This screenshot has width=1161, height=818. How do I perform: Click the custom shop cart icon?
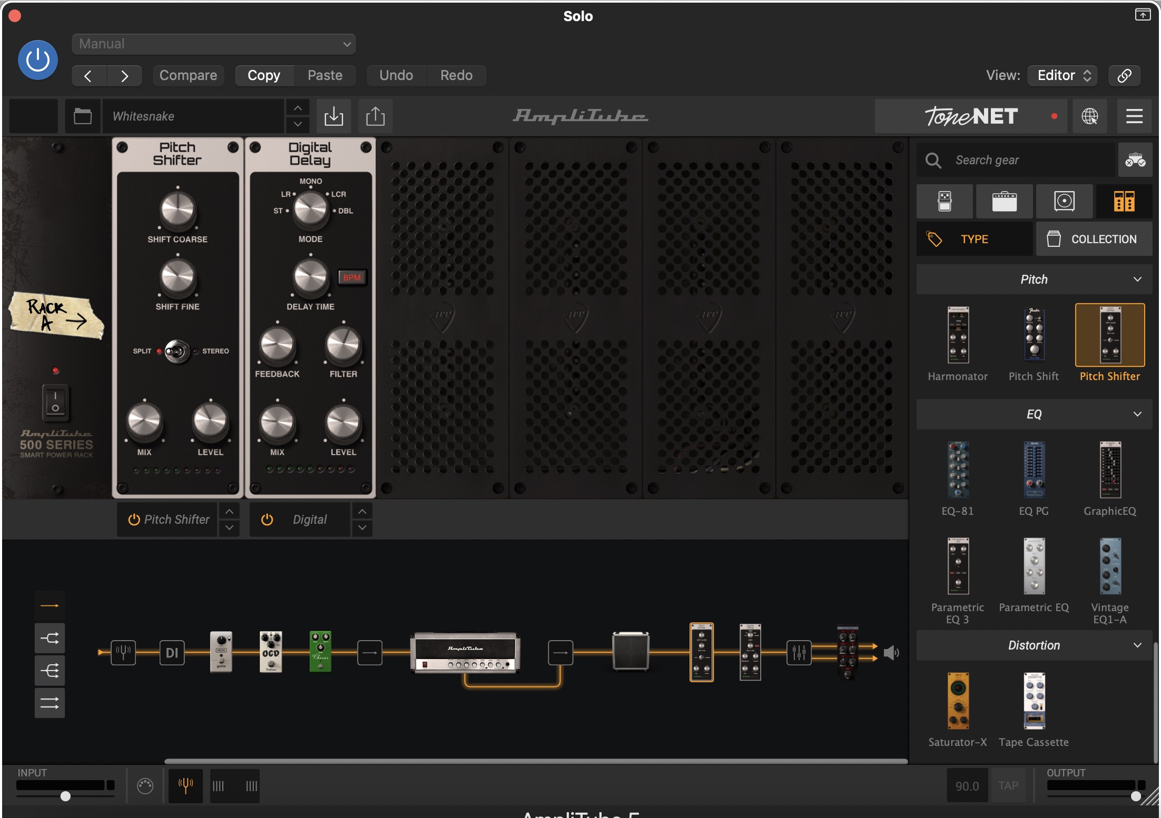click(1135, 160)
